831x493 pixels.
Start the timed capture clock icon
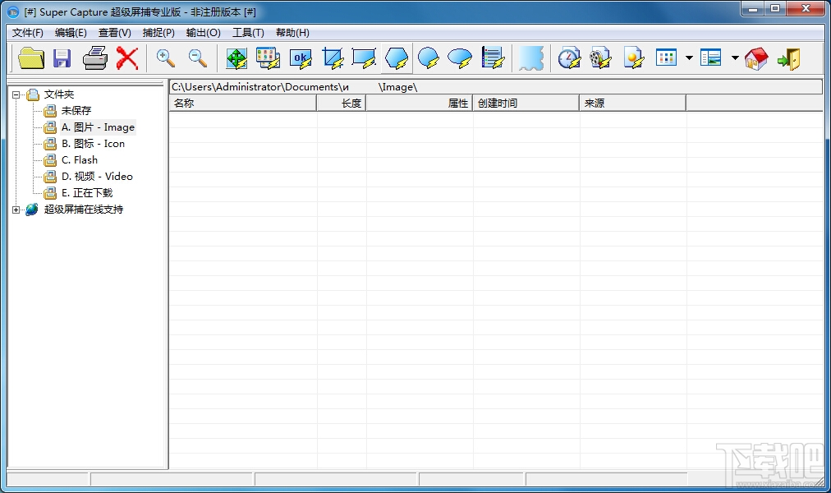point(569,58)
